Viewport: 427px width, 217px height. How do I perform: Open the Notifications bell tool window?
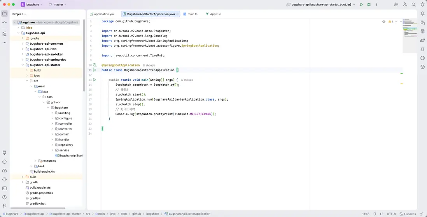point(422,14)
